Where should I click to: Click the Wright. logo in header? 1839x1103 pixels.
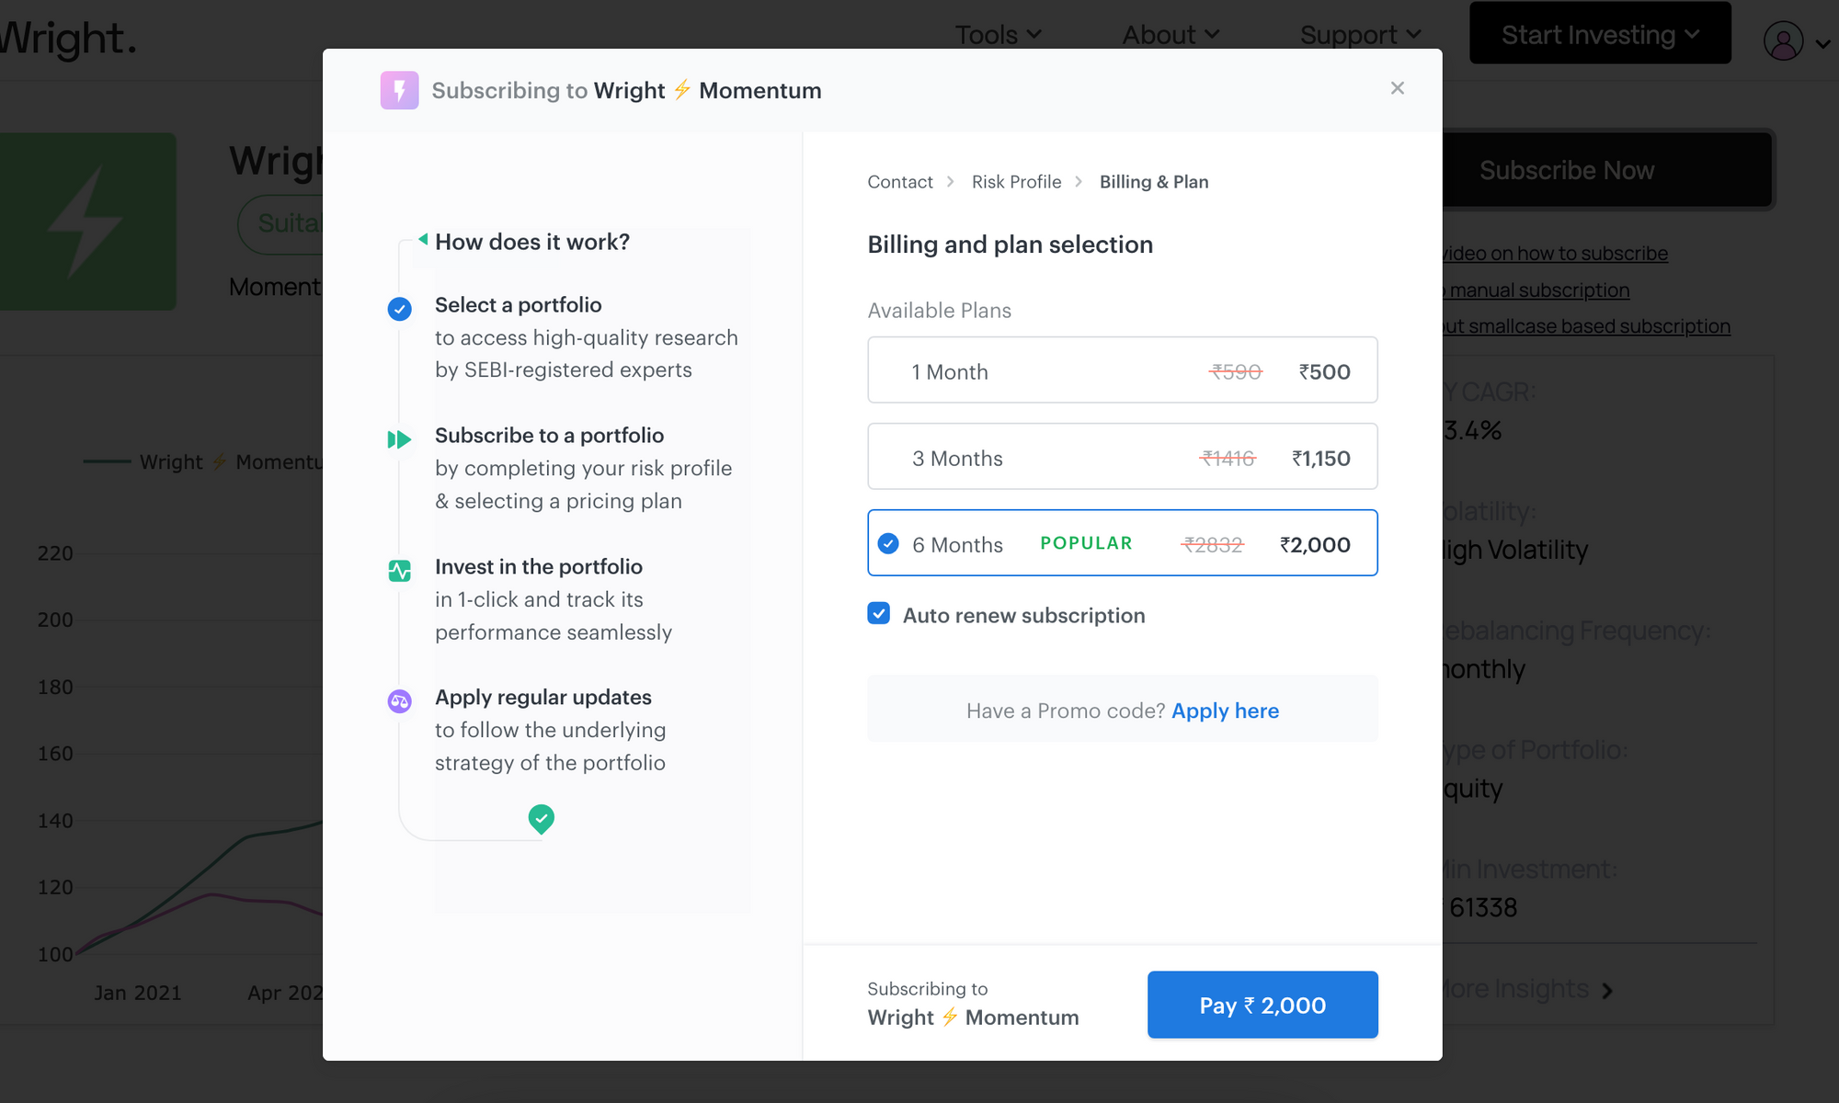[67, 39]
